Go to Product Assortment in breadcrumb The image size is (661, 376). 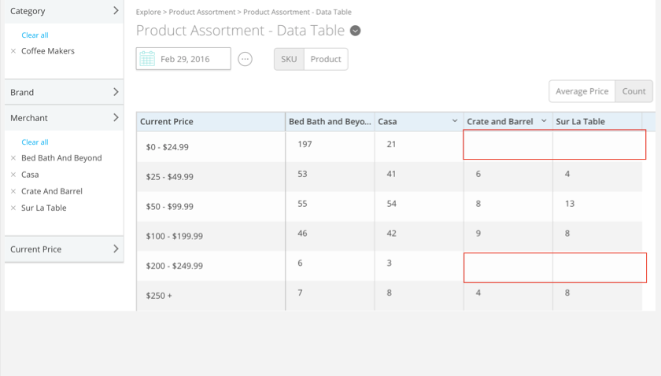pos(202,13)
